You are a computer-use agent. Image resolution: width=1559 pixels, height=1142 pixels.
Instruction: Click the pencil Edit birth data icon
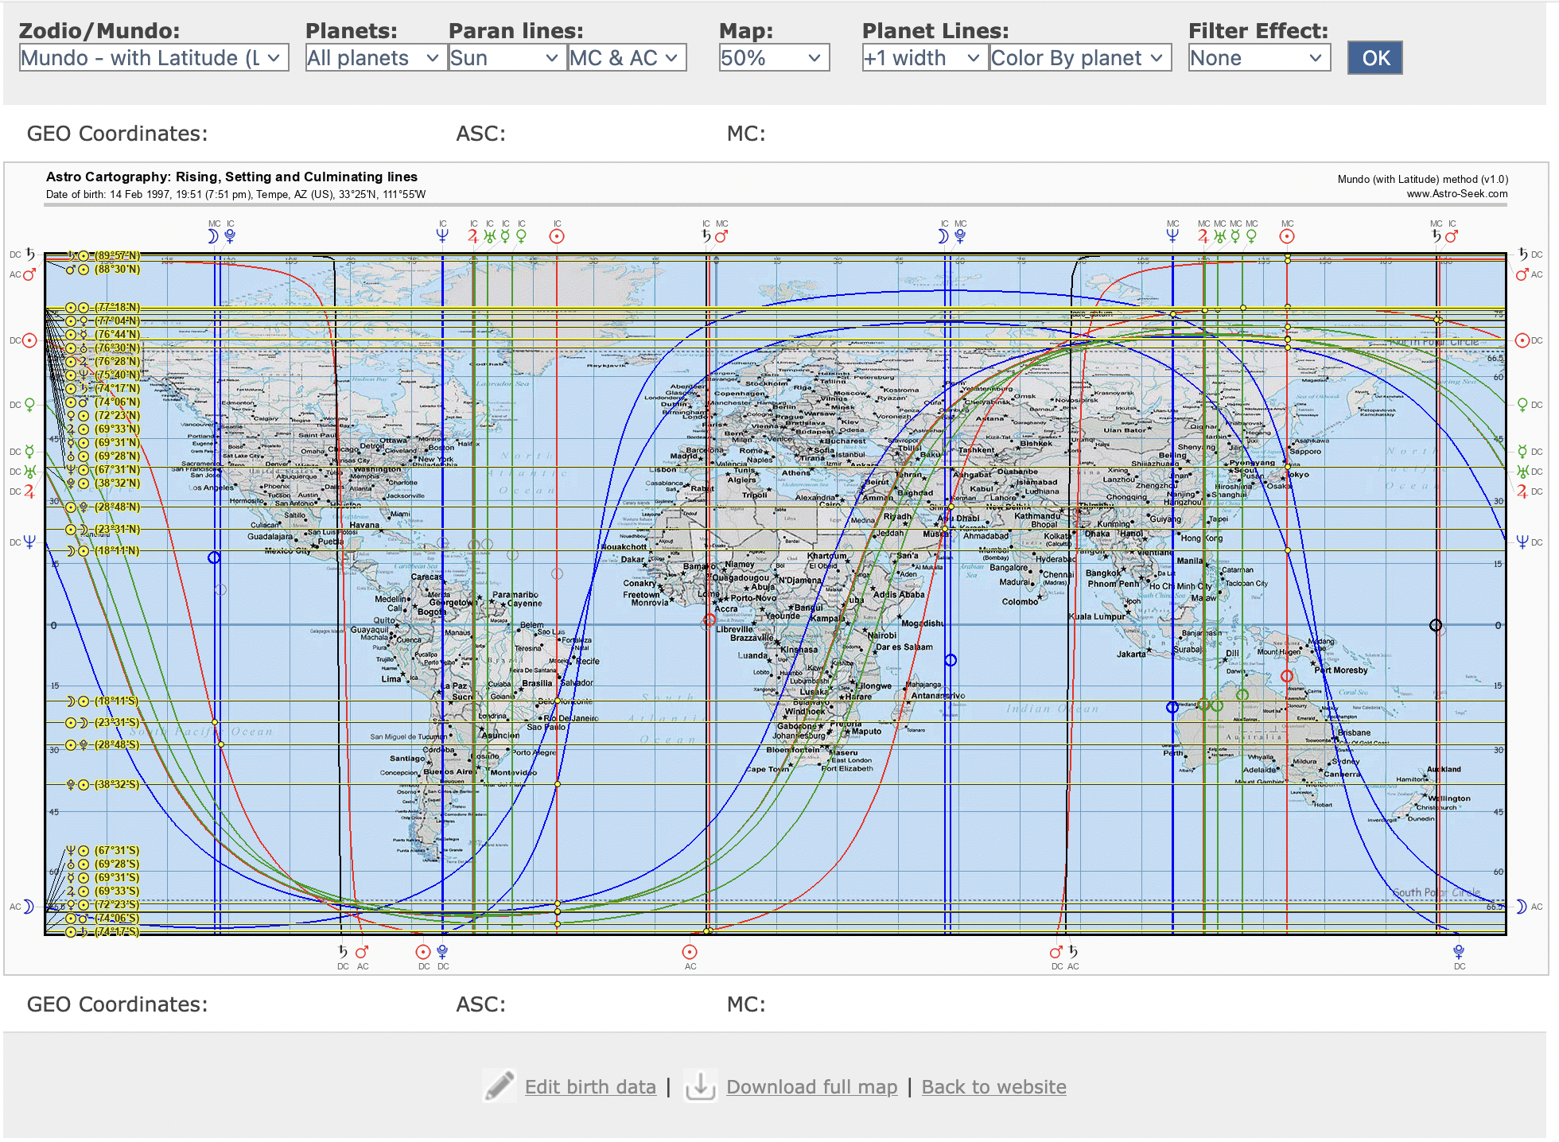pos(500,1086)
